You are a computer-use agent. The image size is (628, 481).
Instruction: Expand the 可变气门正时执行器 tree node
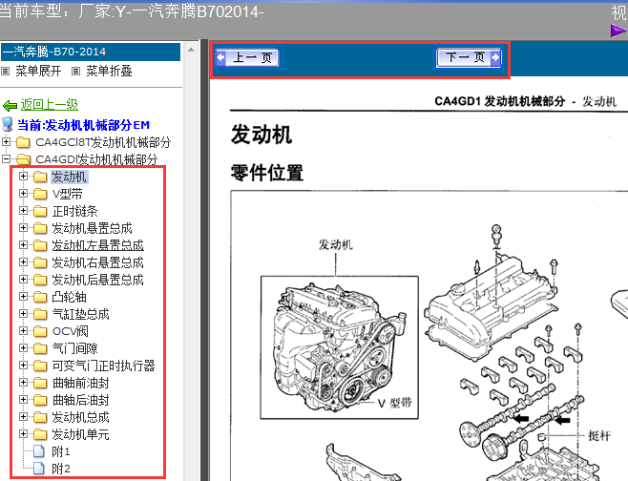pos(23,366)
